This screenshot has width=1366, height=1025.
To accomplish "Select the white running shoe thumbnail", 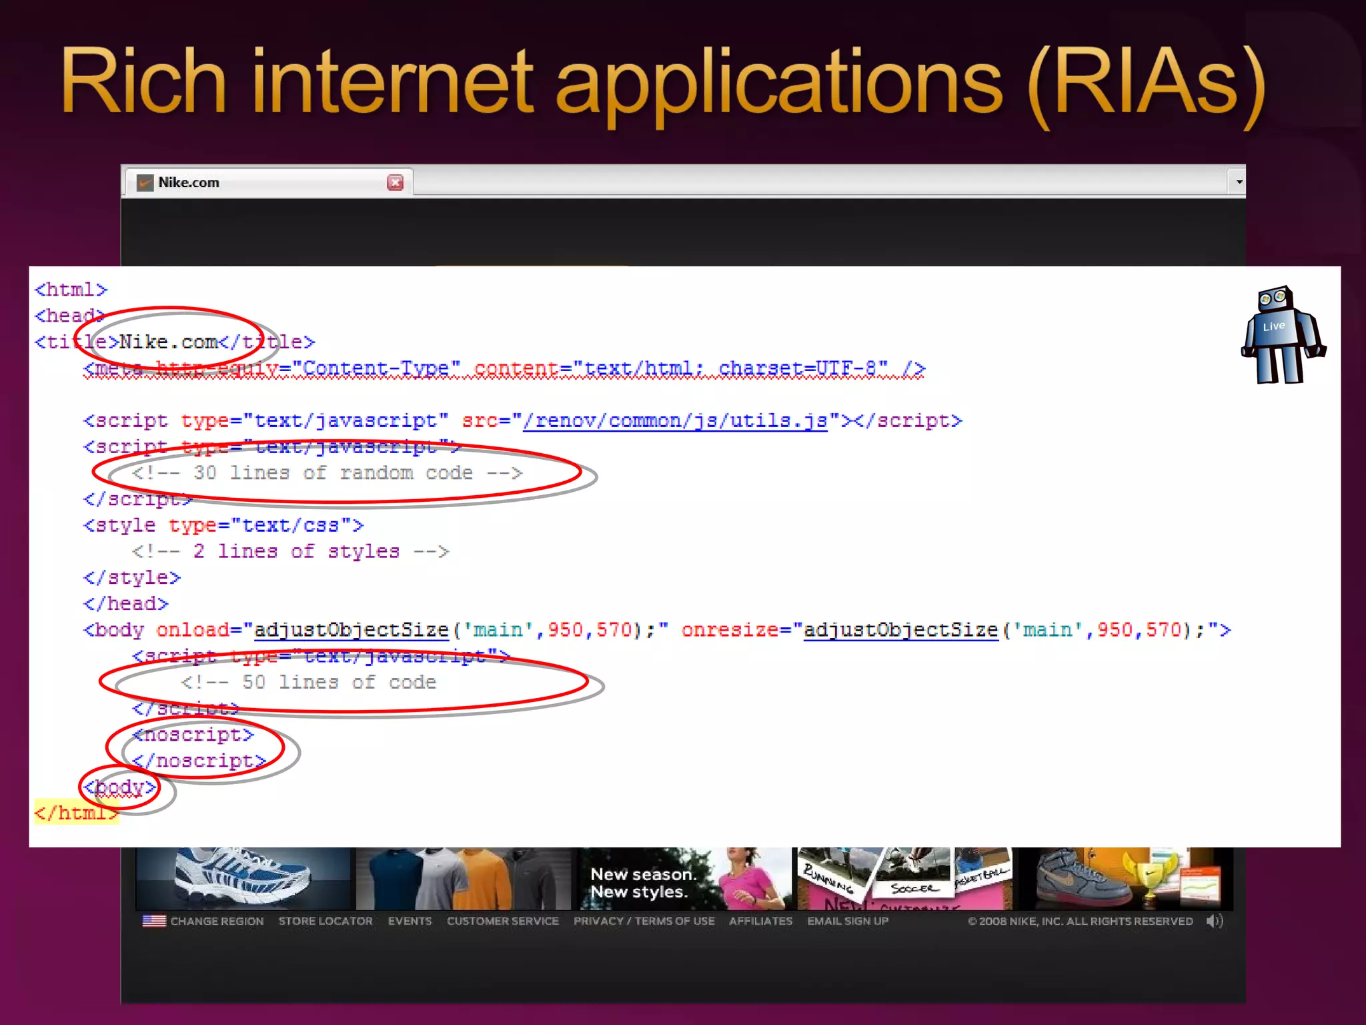I will (243, 878).
